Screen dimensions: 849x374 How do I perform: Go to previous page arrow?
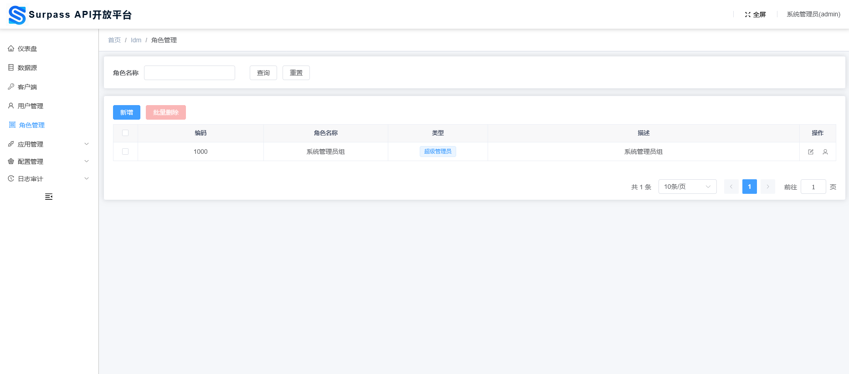[x=731, y=187]
